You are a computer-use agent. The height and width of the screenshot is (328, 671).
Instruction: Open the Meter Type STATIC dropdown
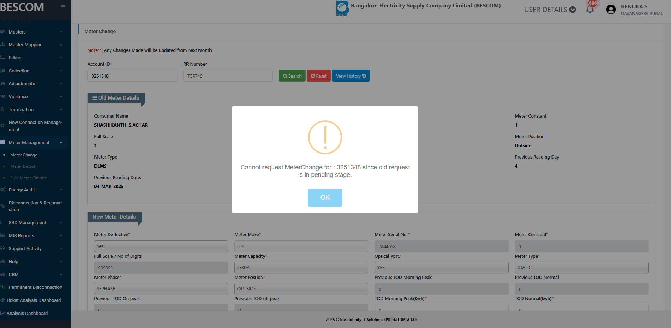[582, 268]
